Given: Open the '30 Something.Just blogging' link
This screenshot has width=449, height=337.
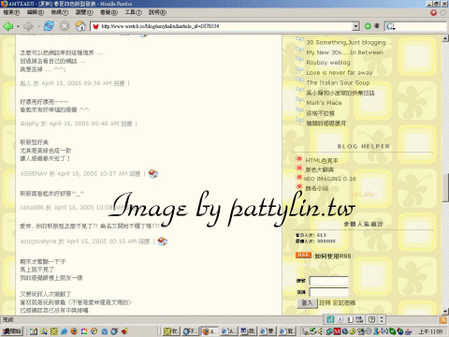Looking at the screenshot, I should pyautogui.click(x=349, y=42).
